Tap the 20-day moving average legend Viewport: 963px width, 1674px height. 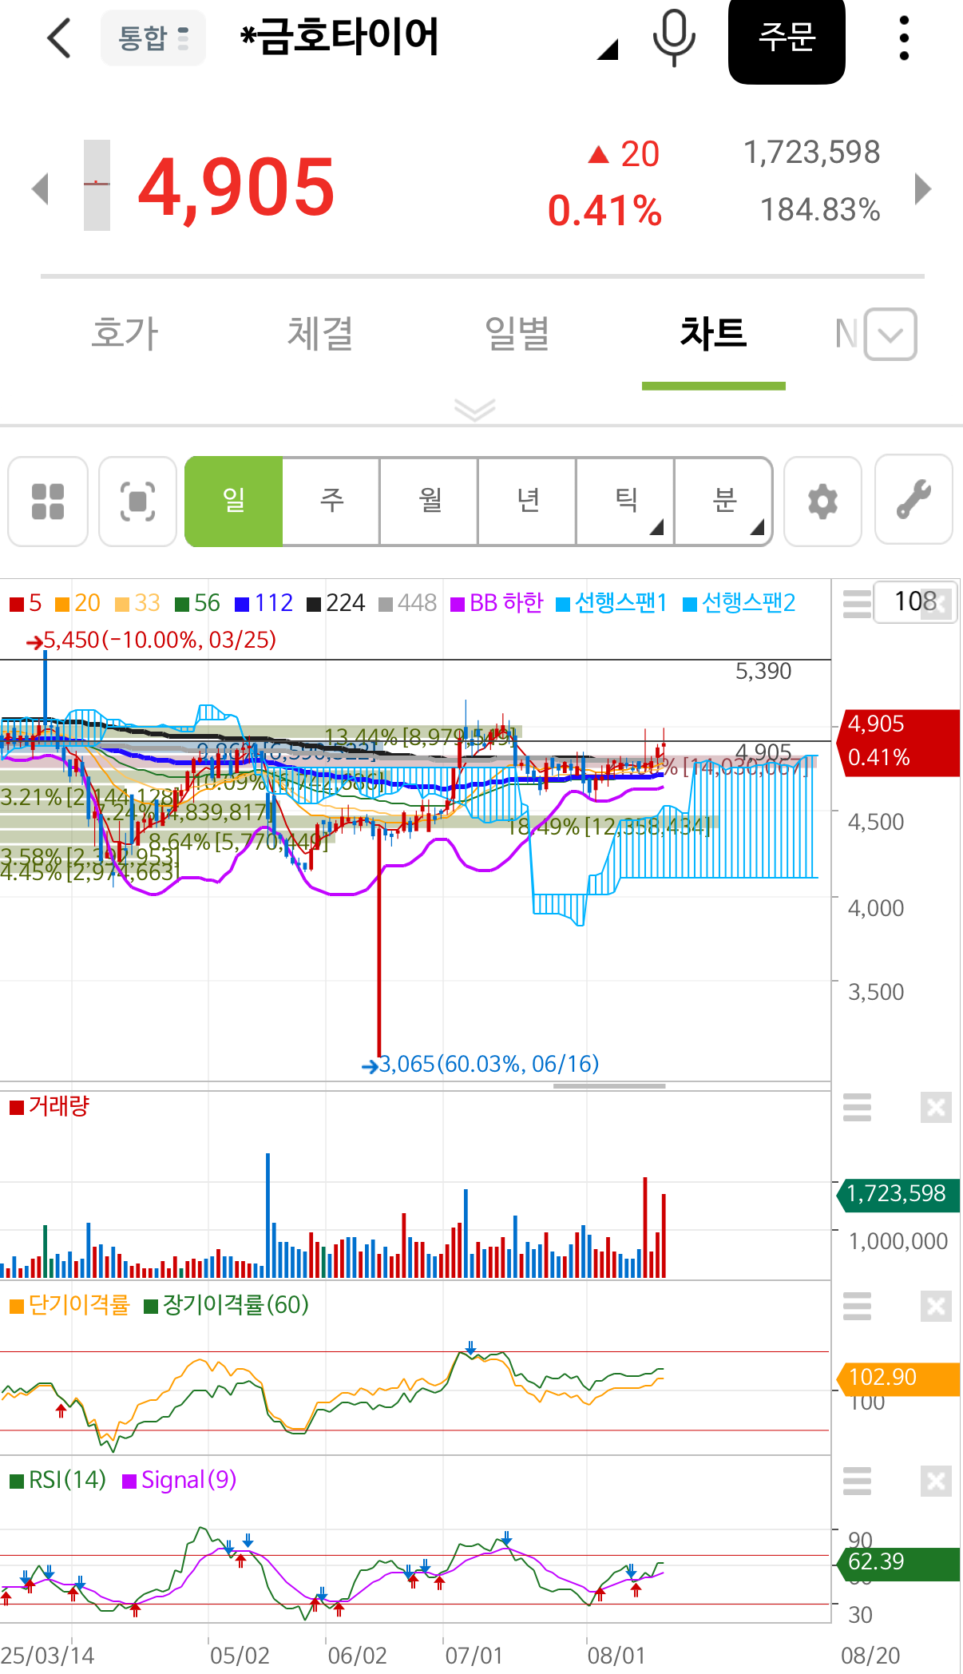pos(77,603)
